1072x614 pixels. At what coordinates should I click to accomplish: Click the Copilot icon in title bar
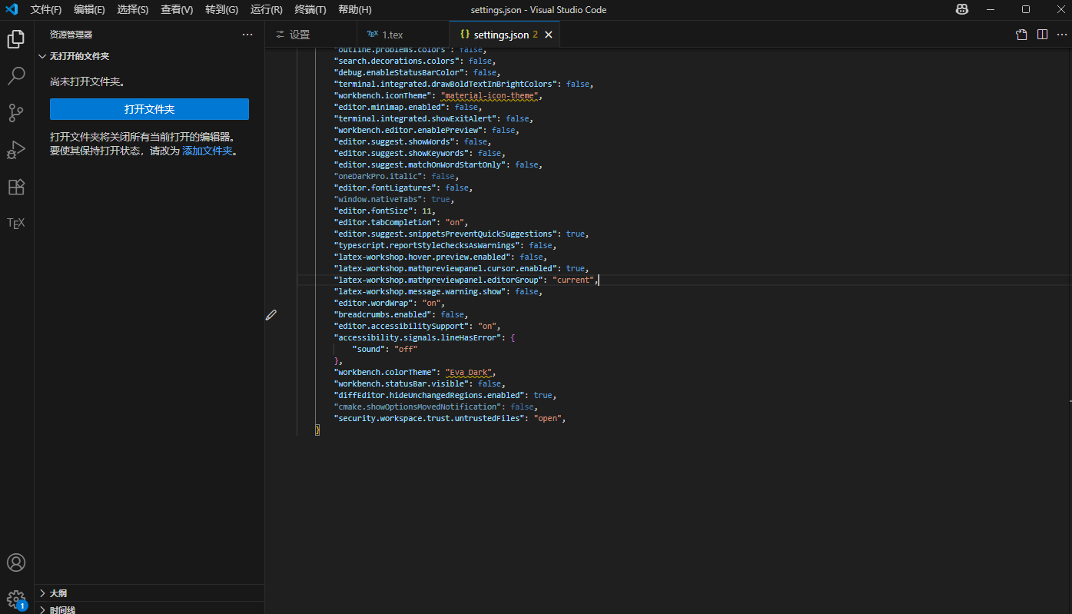point(962,10)
